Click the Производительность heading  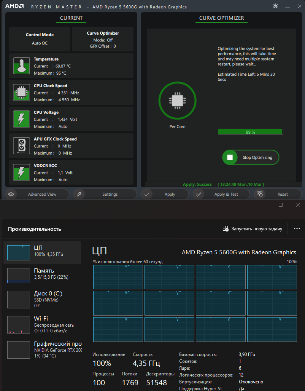click(x=34, y=229)
